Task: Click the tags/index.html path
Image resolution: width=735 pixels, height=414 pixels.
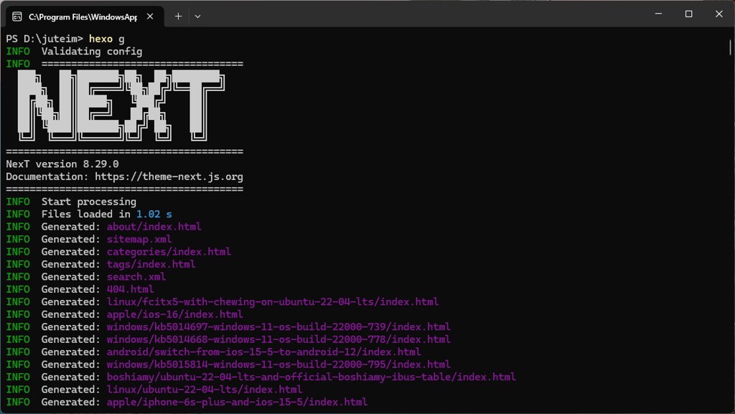Action: (x=151, y=264)
